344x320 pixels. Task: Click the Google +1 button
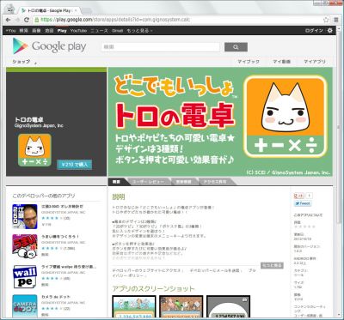click(299, 196)
